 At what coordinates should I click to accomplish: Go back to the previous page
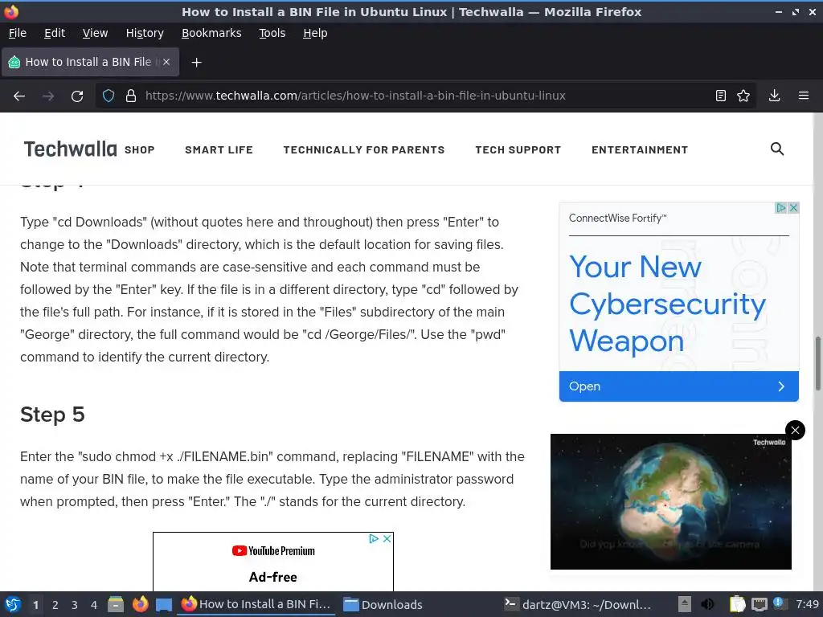coord(19,96)
